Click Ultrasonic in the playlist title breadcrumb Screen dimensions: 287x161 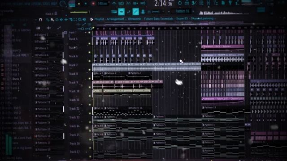pyautogui.click(x=135, y=19)
